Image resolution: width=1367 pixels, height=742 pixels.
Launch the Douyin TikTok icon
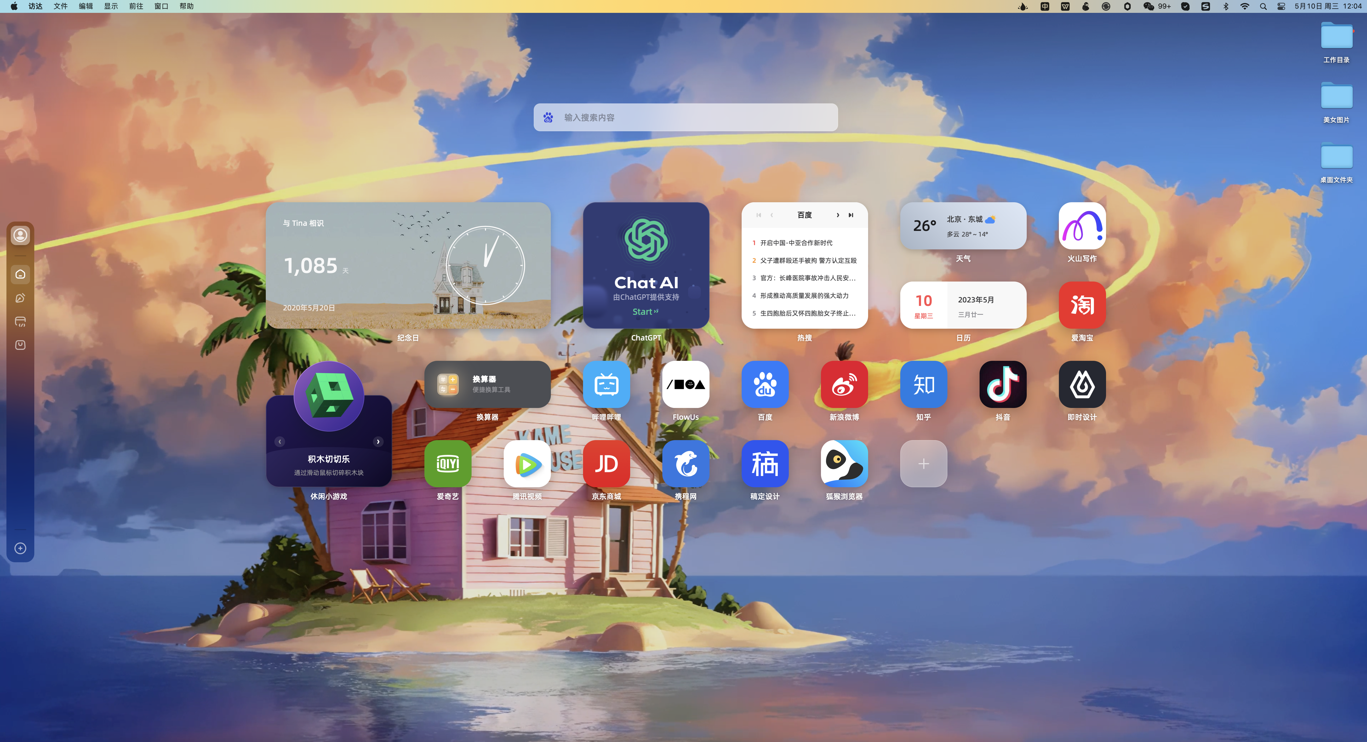click(x=1002, y=384)
